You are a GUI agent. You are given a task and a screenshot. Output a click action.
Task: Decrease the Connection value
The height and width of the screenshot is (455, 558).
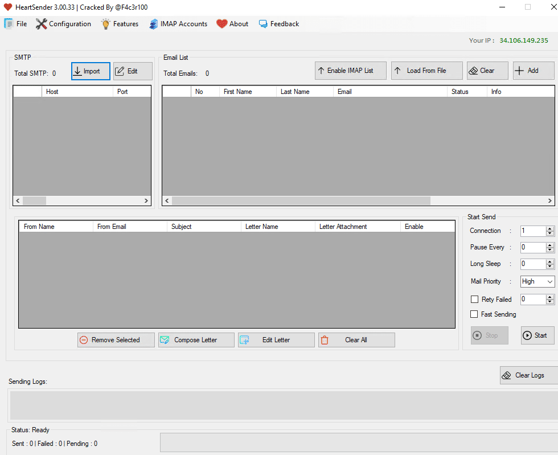click(x=550, y=233)
